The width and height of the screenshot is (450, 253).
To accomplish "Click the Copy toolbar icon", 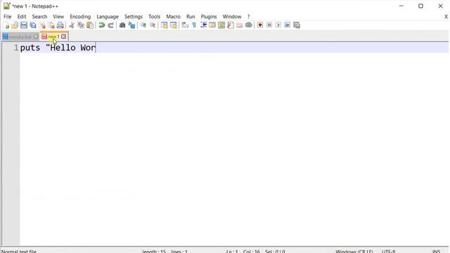I will tap(81, 25).
